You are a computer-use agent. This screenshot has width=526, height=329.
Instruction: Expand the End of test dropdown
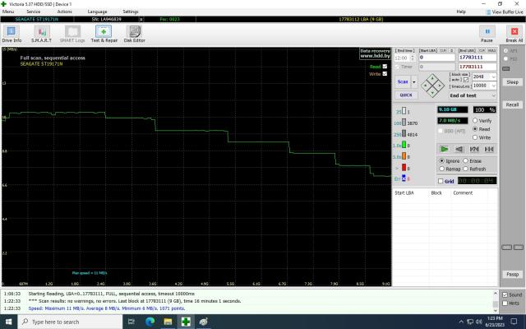pyautogui.click(x=471, y=96)
